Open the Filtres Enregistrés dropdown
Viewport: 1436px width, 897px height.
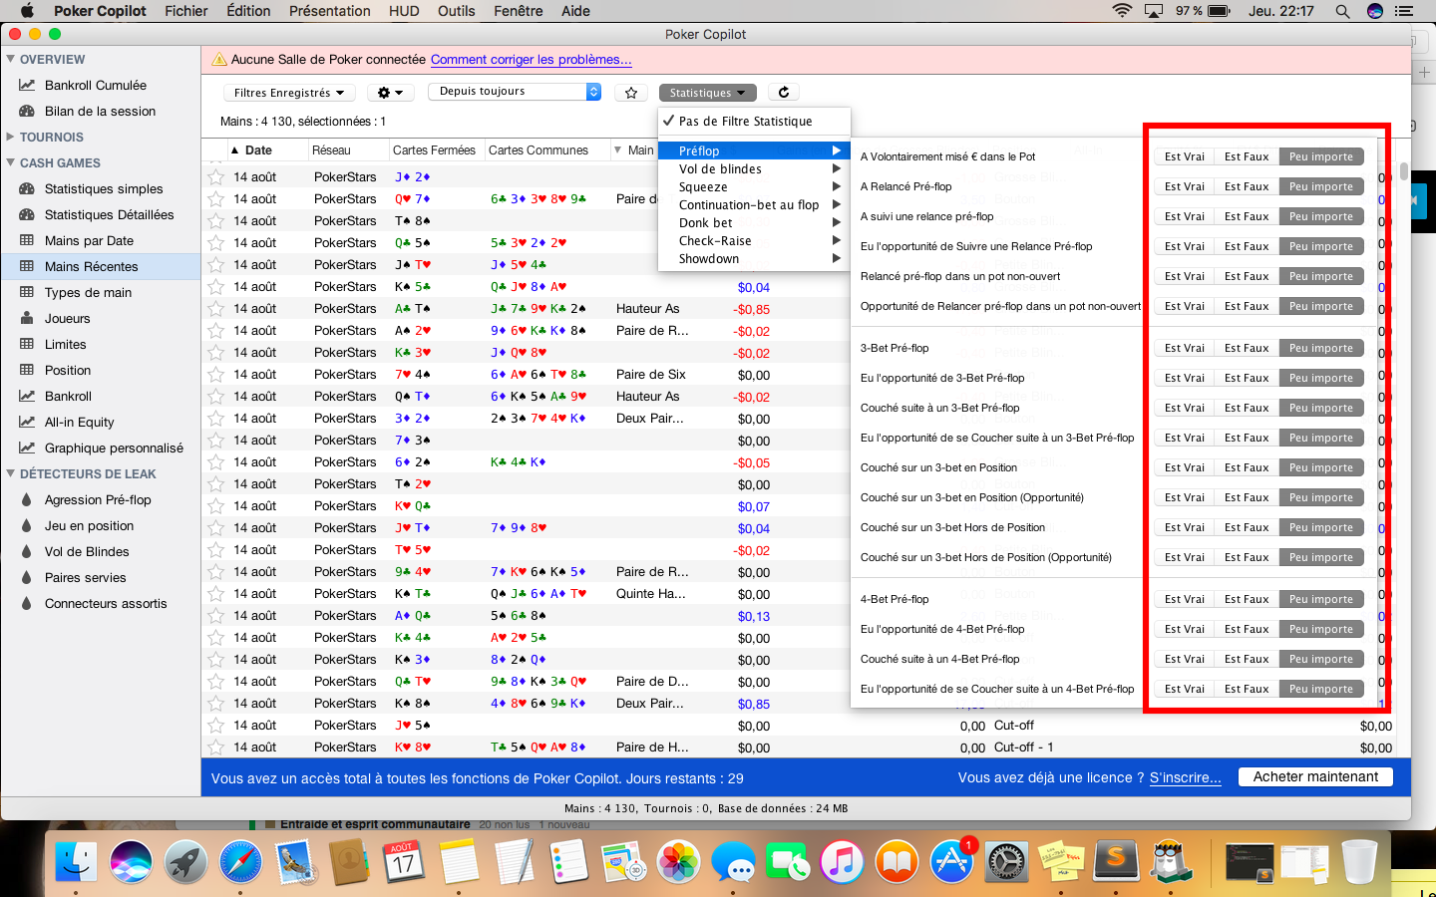[289, 93]
